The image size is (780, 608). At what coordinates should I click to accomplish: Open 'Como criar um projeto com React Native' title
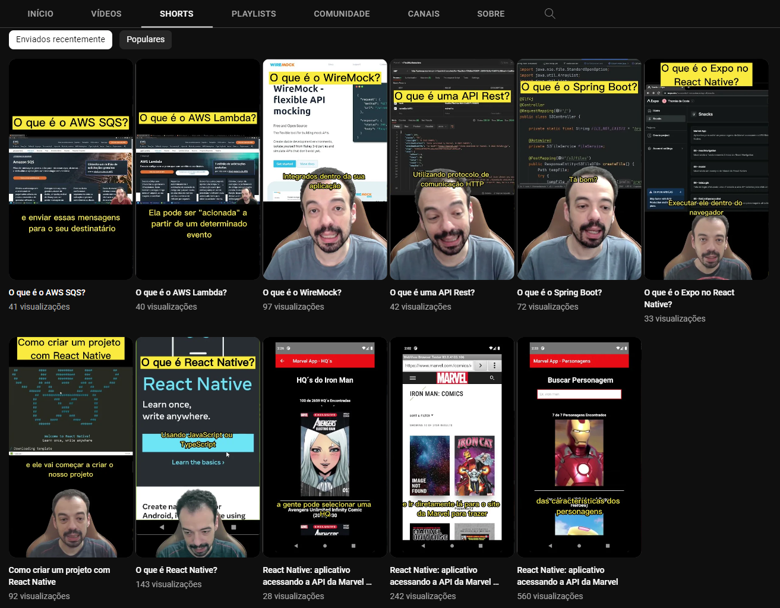59,576
